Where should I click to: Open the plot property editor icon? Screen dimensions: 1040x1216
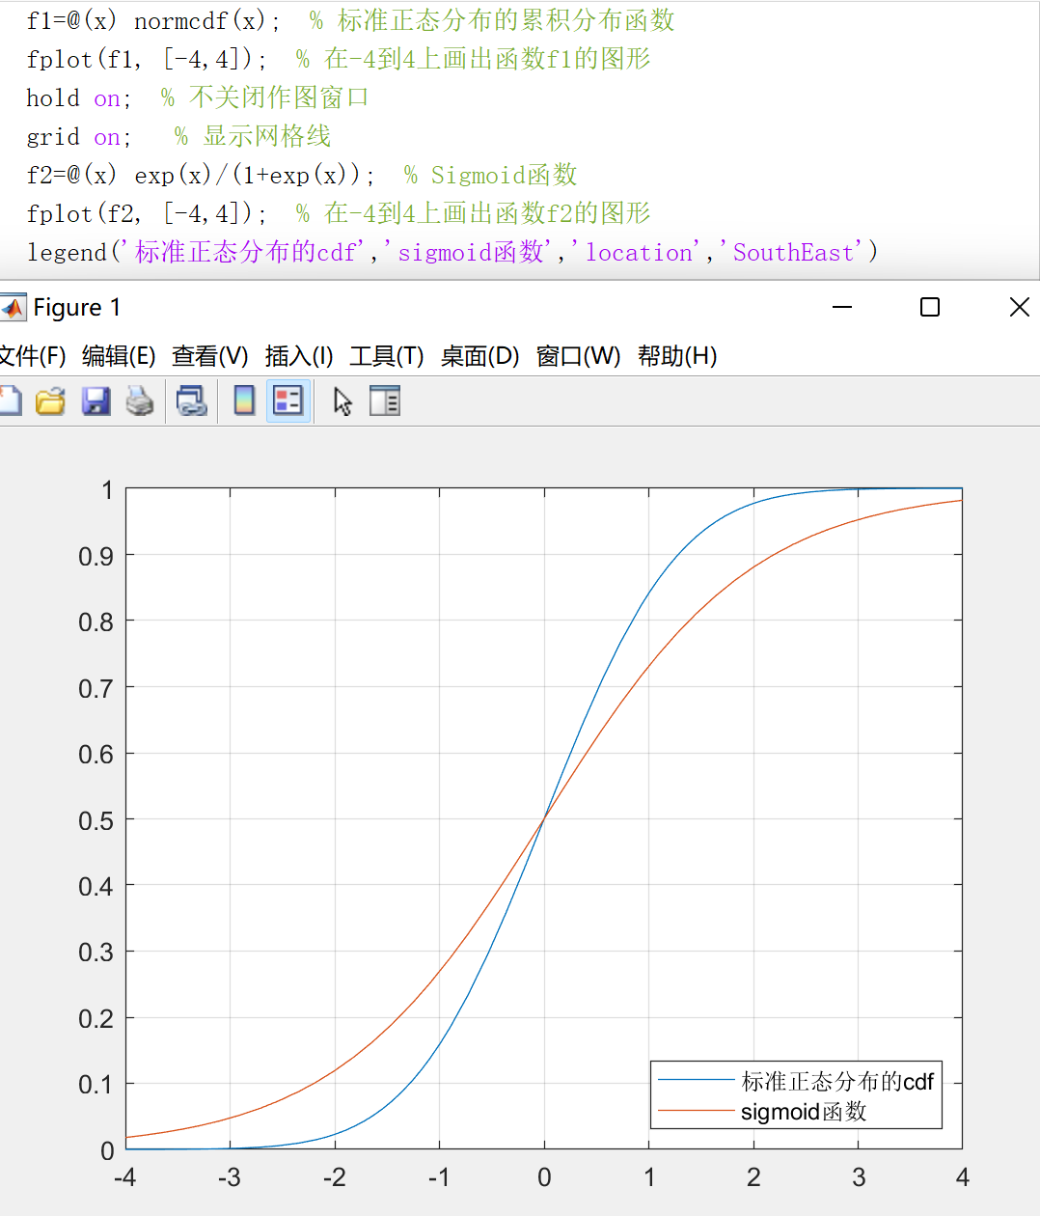coord(385,401)
